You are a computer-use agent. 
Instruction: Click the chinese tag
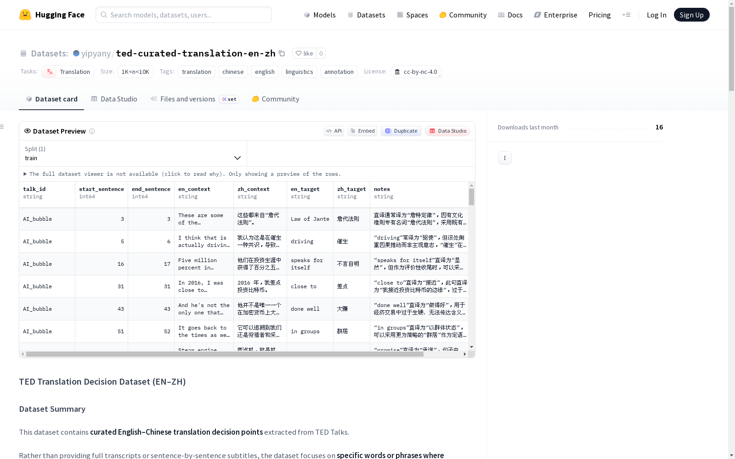[x=233, y=72]
